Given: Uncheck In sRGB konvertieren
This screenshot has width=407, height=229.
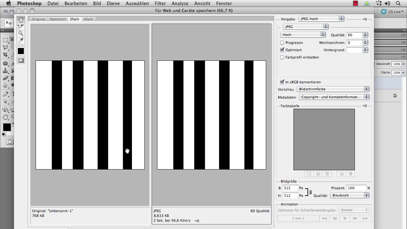Looking at the screenshot, I should [x=282, y=82].
